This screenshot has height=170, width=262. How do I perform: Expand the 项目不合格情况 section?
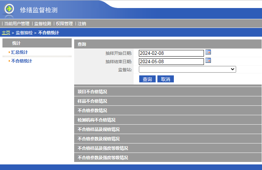[x=92, y=92]
